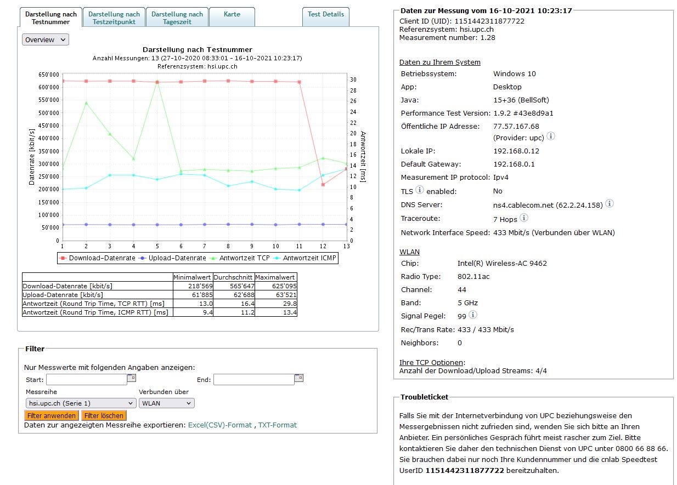677x485 pixels.
Task: Toggle Upload-Datenrate series in chart legend
Action: [x=173, y=258]
